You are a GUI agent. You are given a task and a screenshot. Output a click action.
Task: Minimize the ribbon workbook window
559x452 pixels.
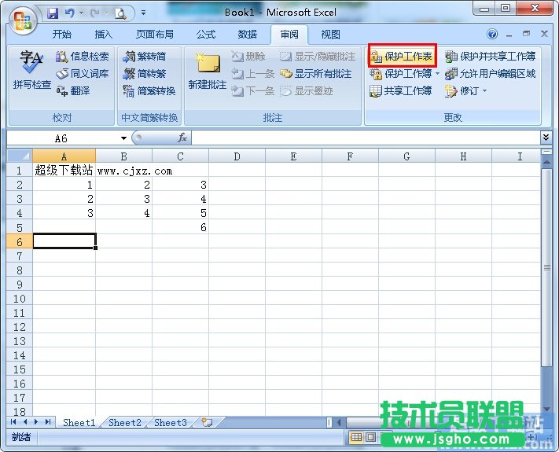509,35
